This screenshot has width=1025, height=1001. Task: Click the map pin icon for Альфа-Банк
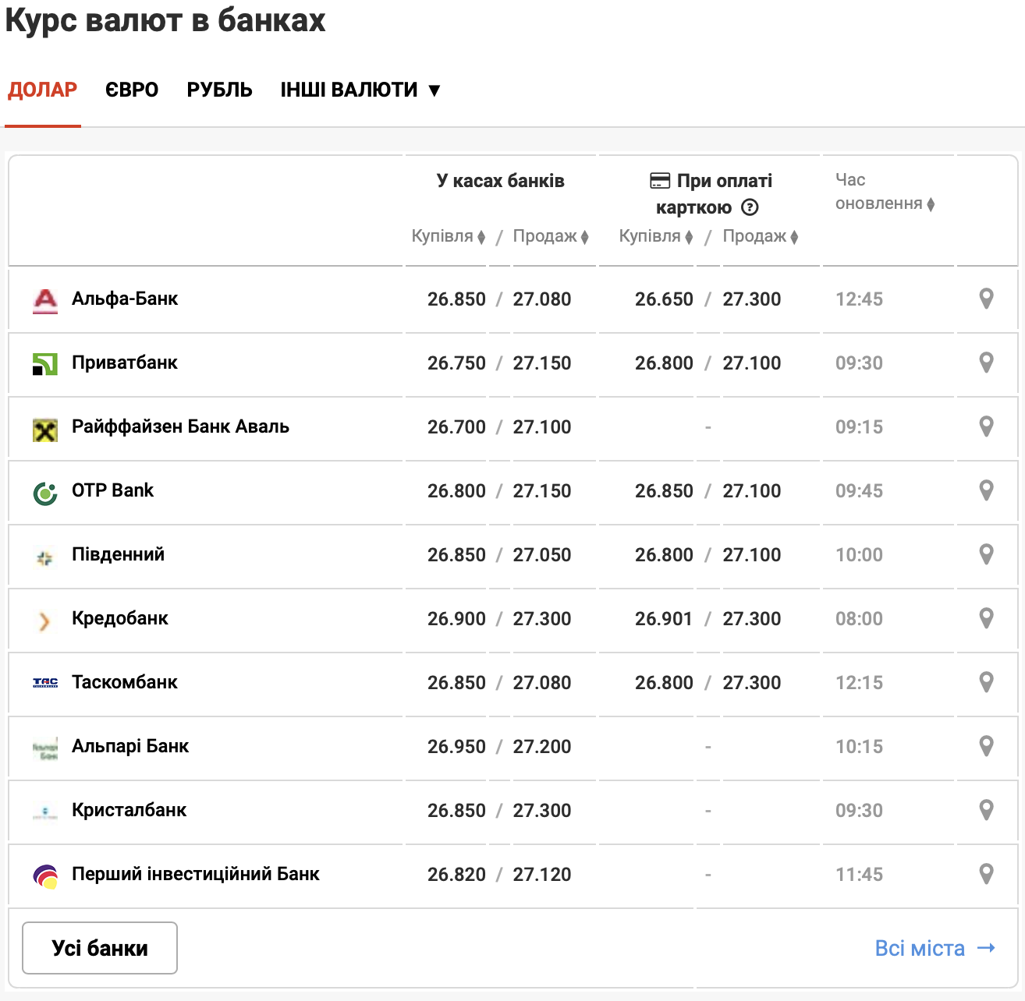click(986, 299)
